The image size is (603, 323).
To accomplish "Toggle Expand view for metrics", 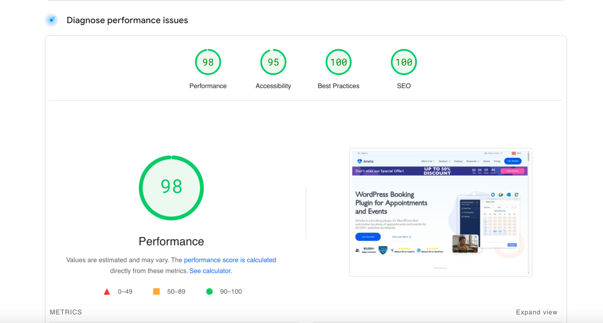I will [x=537, y=312].
